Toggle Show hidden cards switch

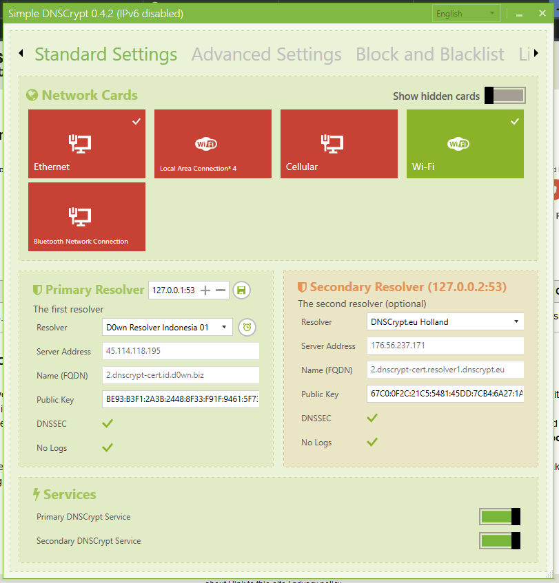click(505, 96)
